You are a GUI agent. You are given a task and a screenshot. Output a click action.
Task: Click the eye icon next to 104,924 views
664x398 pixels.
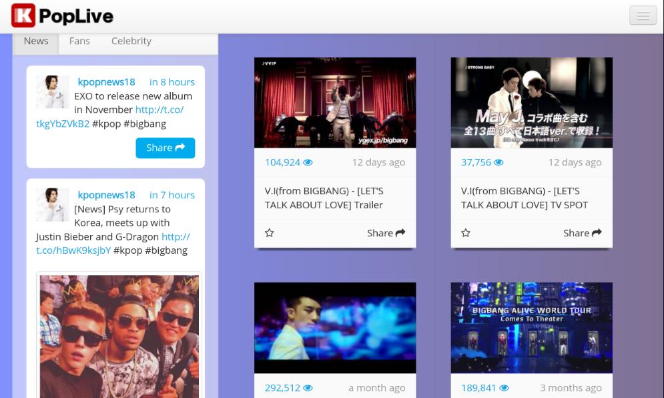(308, 162)
